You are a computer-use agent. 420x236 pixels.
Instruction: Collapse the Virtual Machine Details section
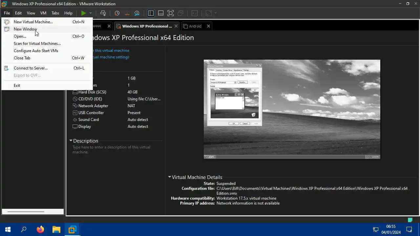pos(170,177)
